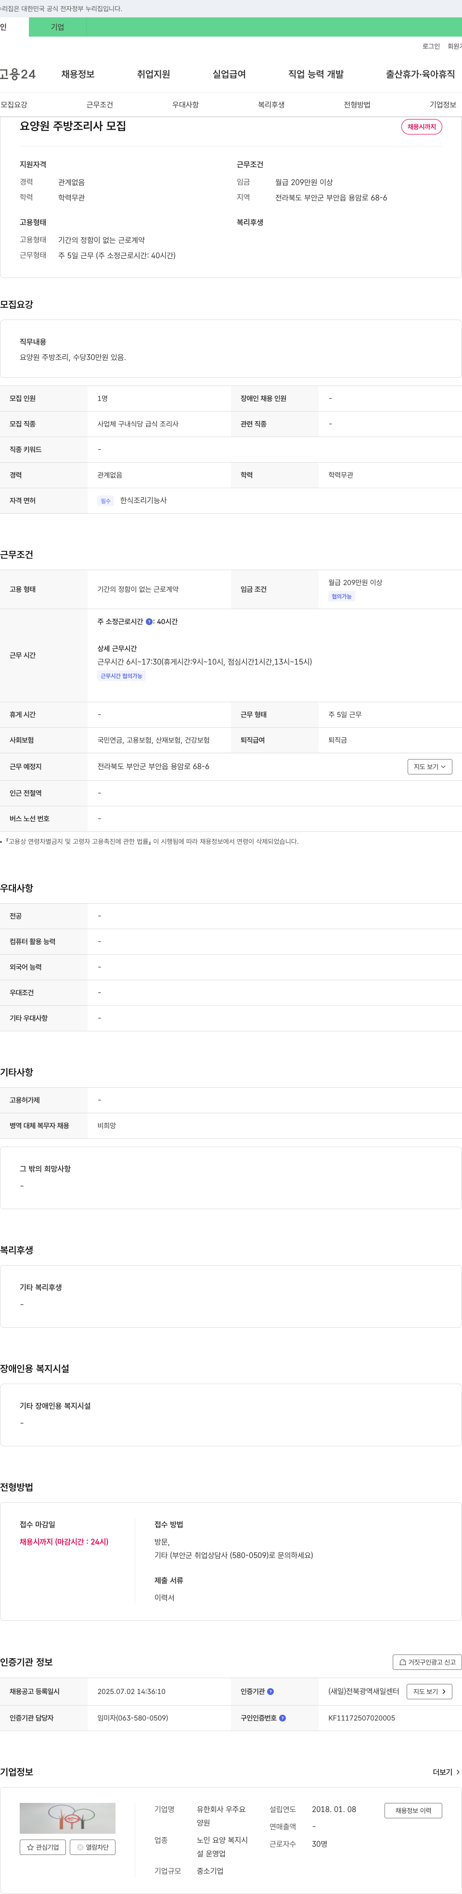Jump to the 근무조건 section tab
This screenshot has width=462, height=1894.
coord(100,105)
